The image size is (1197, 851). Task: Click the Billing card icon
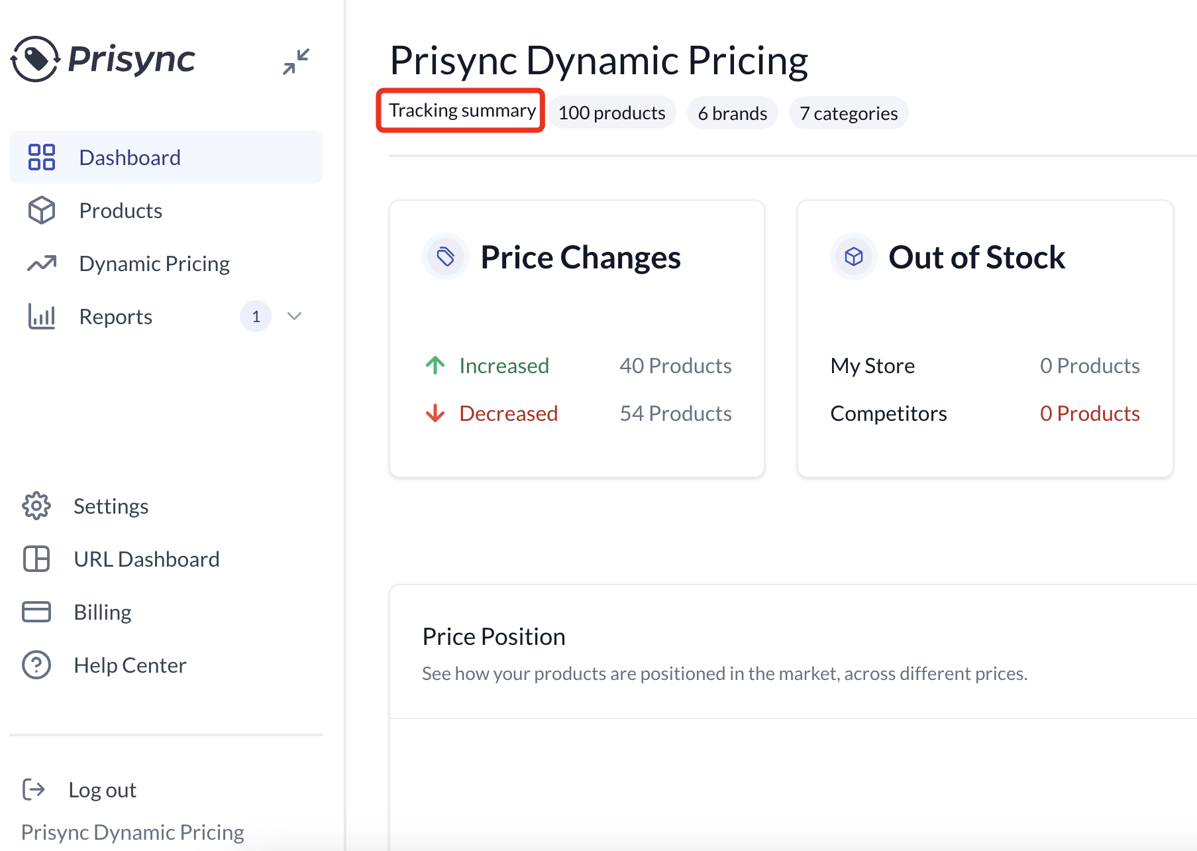tap(36, 611)
